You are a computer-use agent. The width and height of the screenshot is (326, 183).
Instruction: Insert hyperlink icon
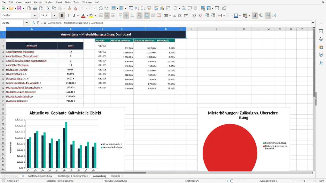[x=184, y=8]
